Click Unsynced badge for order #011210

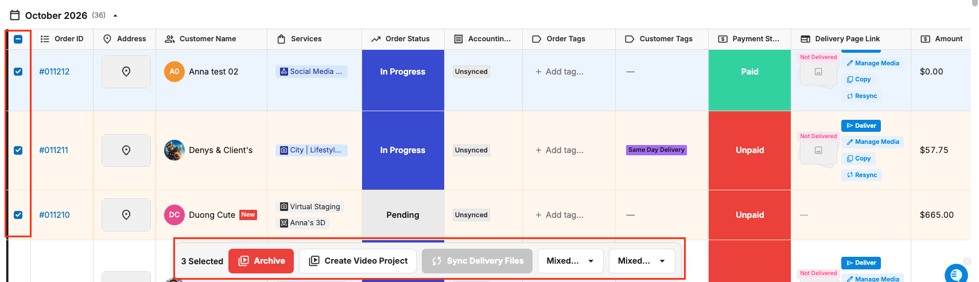[x=471, y=215]
